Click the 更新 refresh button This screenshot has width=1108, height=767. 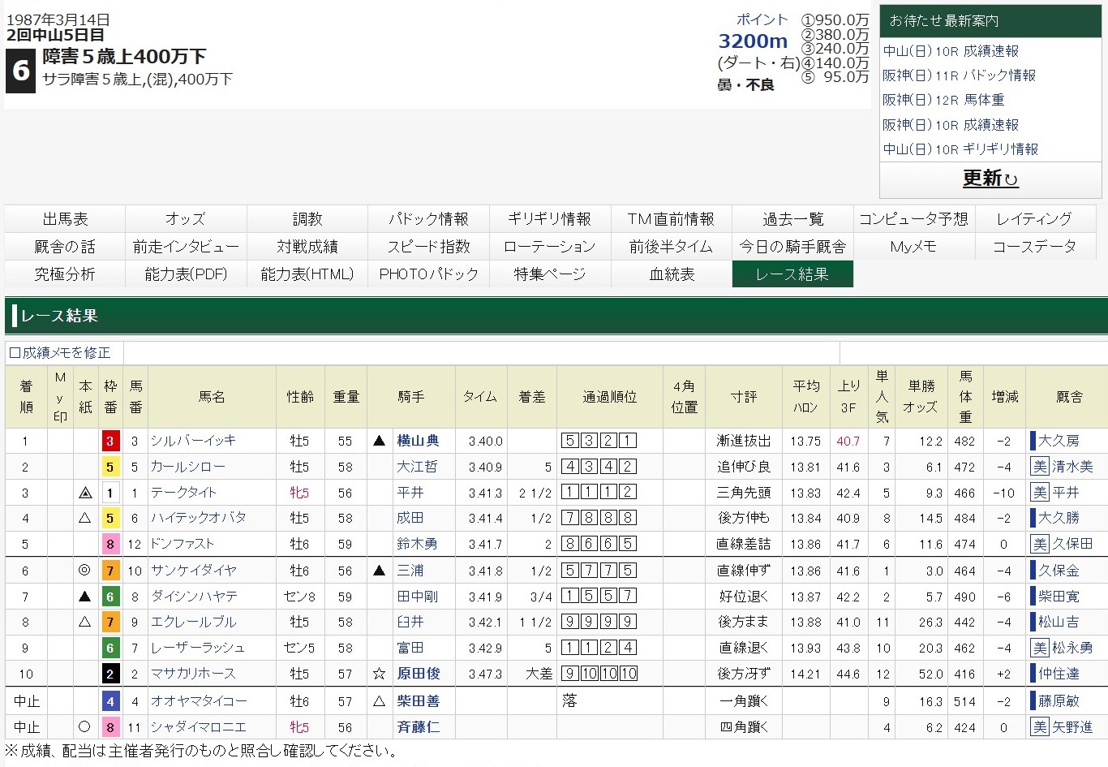point(990,179)
